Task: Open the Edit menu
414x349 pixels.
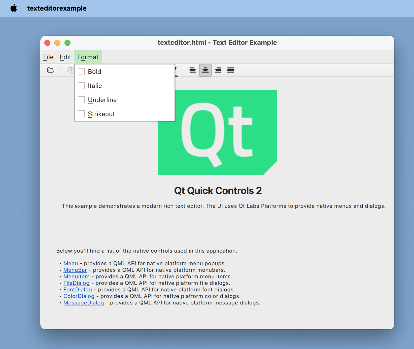Action: coord(65,57)
